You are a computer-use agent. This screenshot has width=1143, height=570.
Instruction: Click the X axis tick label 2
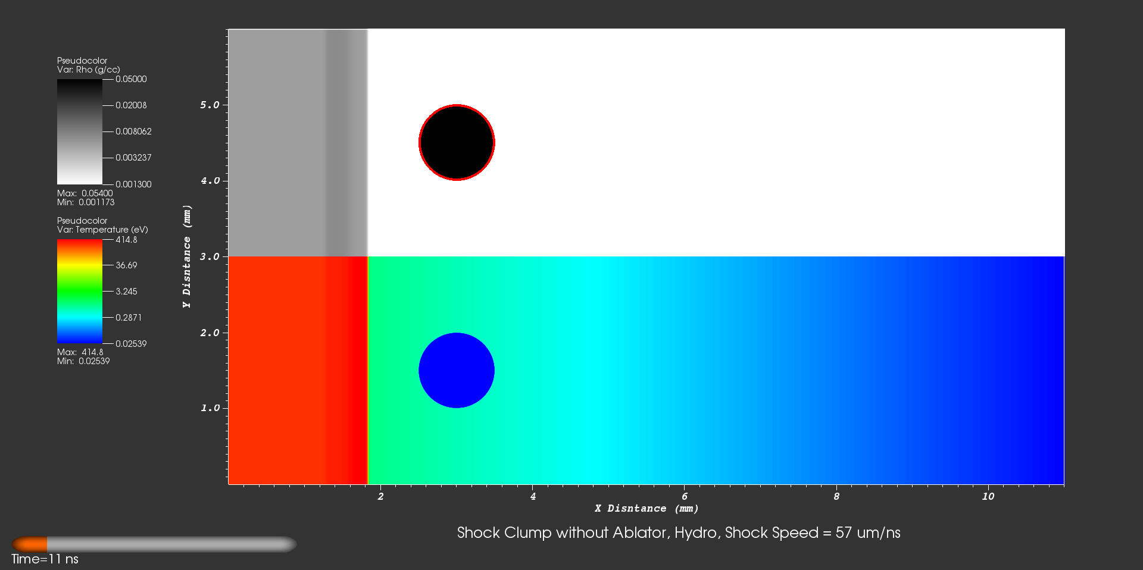(x=381, y=496)
